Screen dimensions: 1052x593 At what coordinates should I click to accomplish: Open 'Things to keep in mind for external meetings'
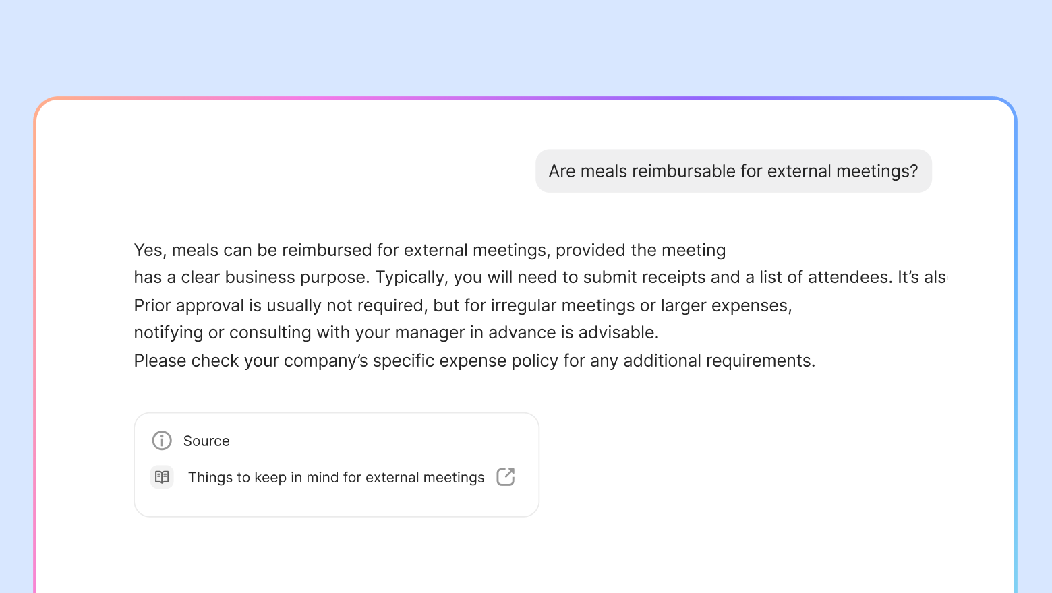click(336, 477)
